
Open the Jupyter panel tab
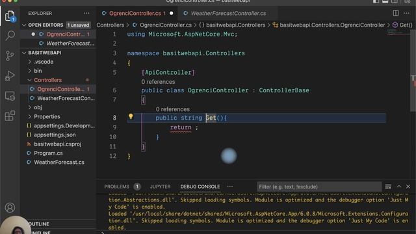[x=161, y=187]
